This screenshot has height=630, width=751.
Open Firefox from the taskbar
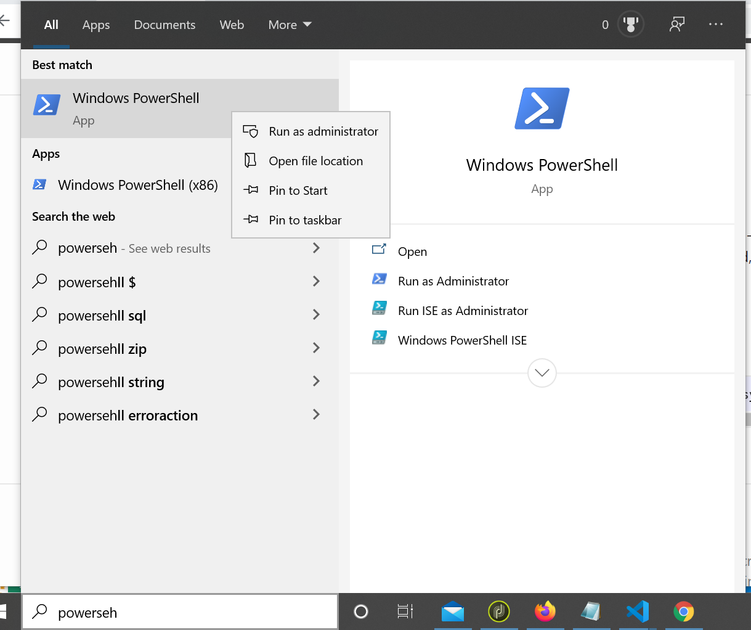[545, 612]
